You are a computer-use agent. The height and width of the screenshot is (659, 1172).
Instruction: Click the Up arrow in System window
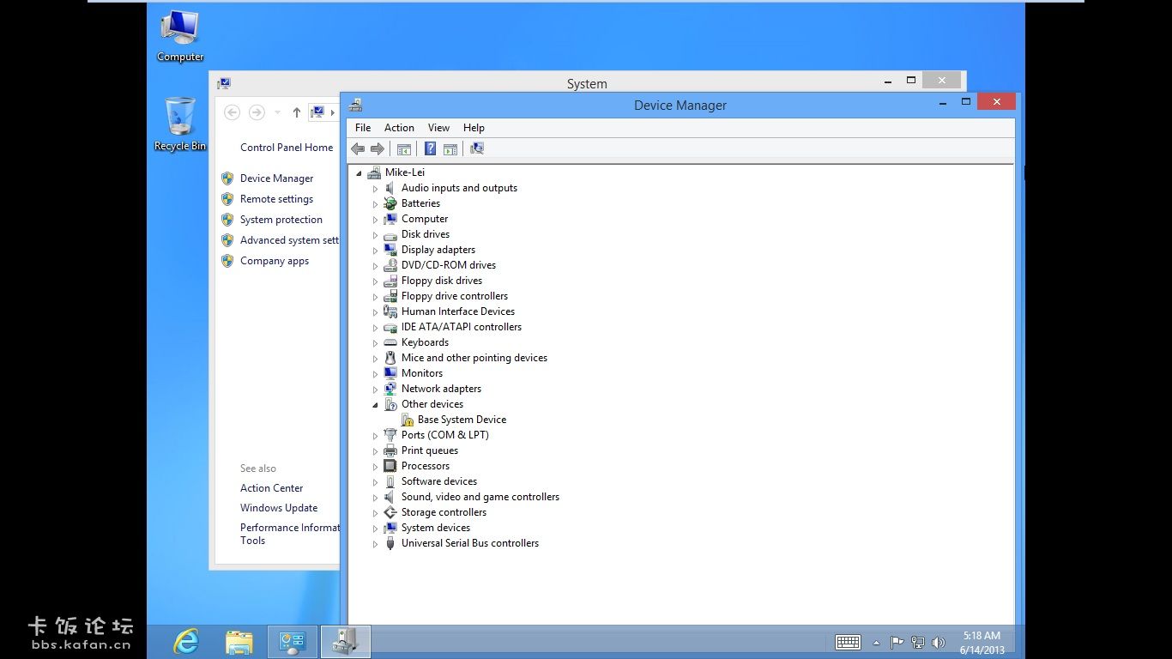click(297, 112)
